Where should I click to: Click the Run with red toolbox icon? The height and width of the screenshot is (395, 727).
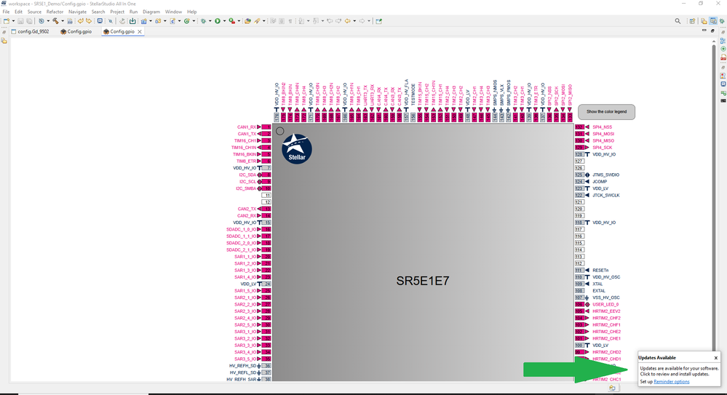pyautogui.click(x=232, y=21)
